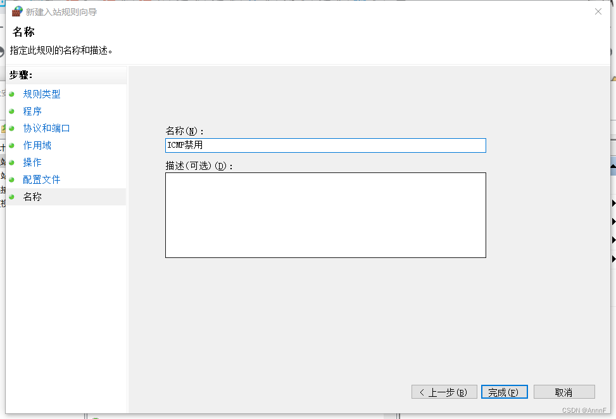Click the 名称(N): label
The image size is (616, 419).
pos(185,131)
